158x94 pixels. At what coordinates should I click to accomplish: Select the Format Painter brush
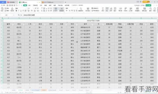click(x=12, y=9)
